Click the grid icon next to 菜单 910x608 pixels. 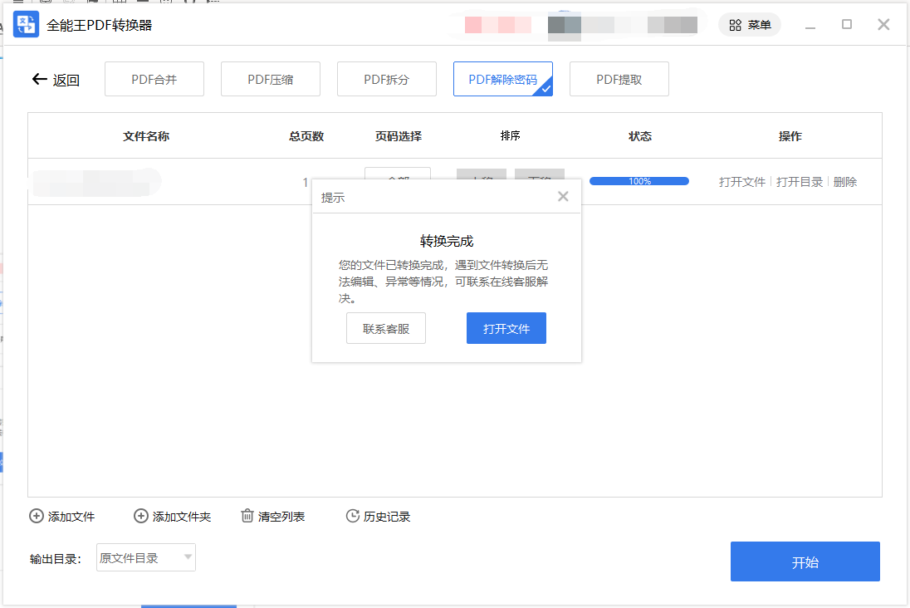pos(734,24)
